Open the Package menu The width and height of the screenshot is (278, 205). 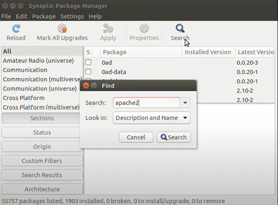tap(44, 16)
